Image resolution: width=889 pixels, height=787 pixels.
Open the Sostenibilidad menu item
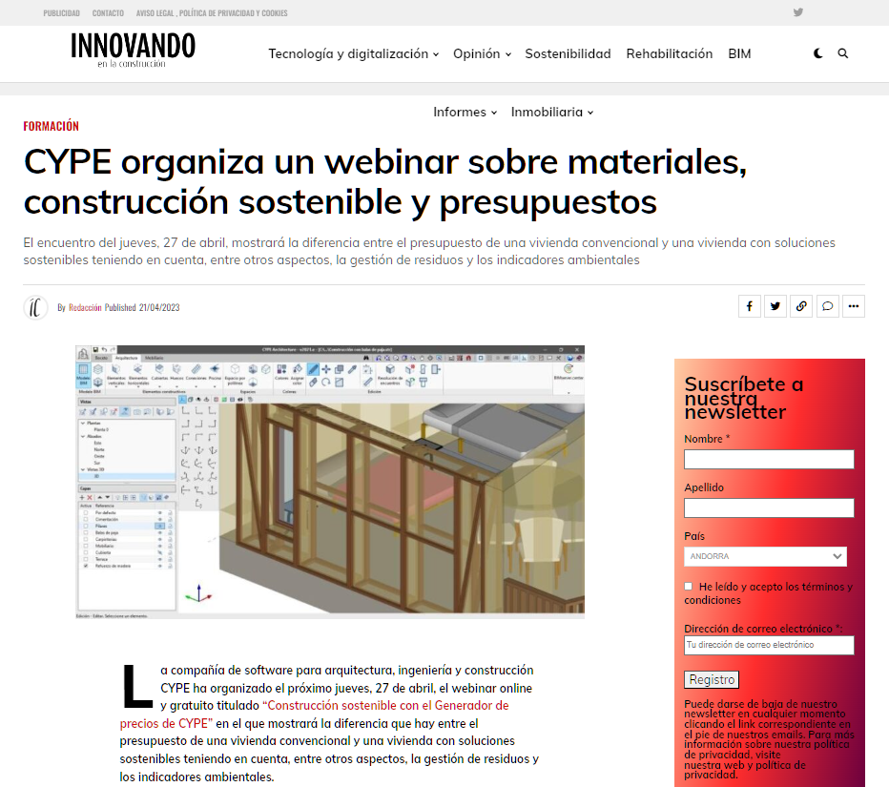[x=568, y=53]
